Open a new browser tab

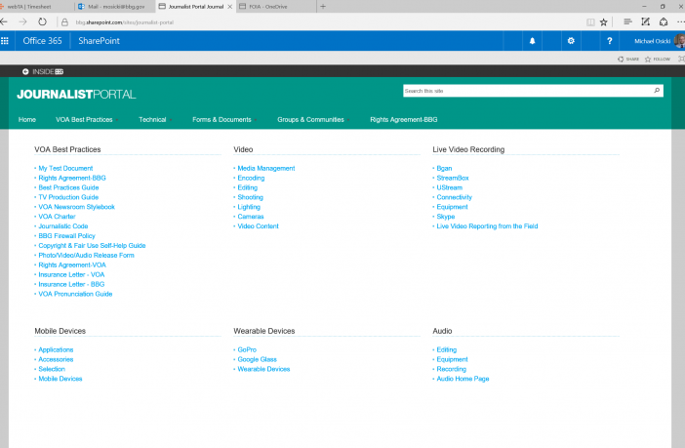[x=323, y=7]
